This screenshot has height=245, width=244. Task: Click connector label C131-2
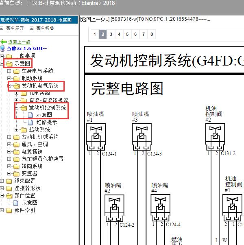(x=228, y=153)
